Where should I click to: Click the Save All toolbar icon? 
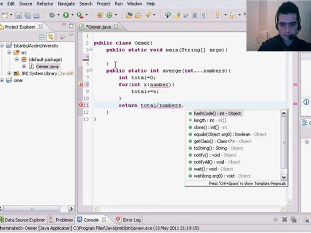click(x=27, y=15)
